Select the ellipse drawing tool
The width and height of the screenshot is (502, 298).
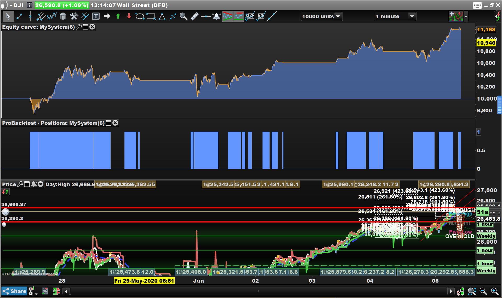coord(140,16)
